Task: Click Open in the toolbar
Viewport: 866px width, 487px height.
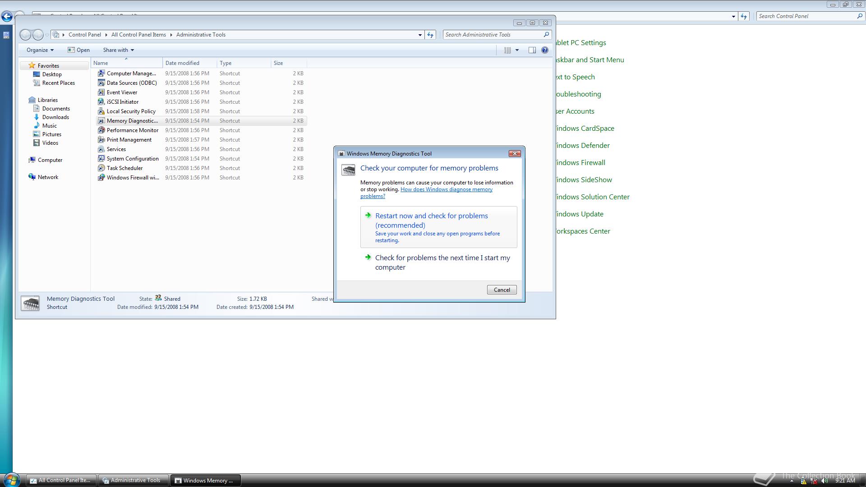Action: coord(78,50)
